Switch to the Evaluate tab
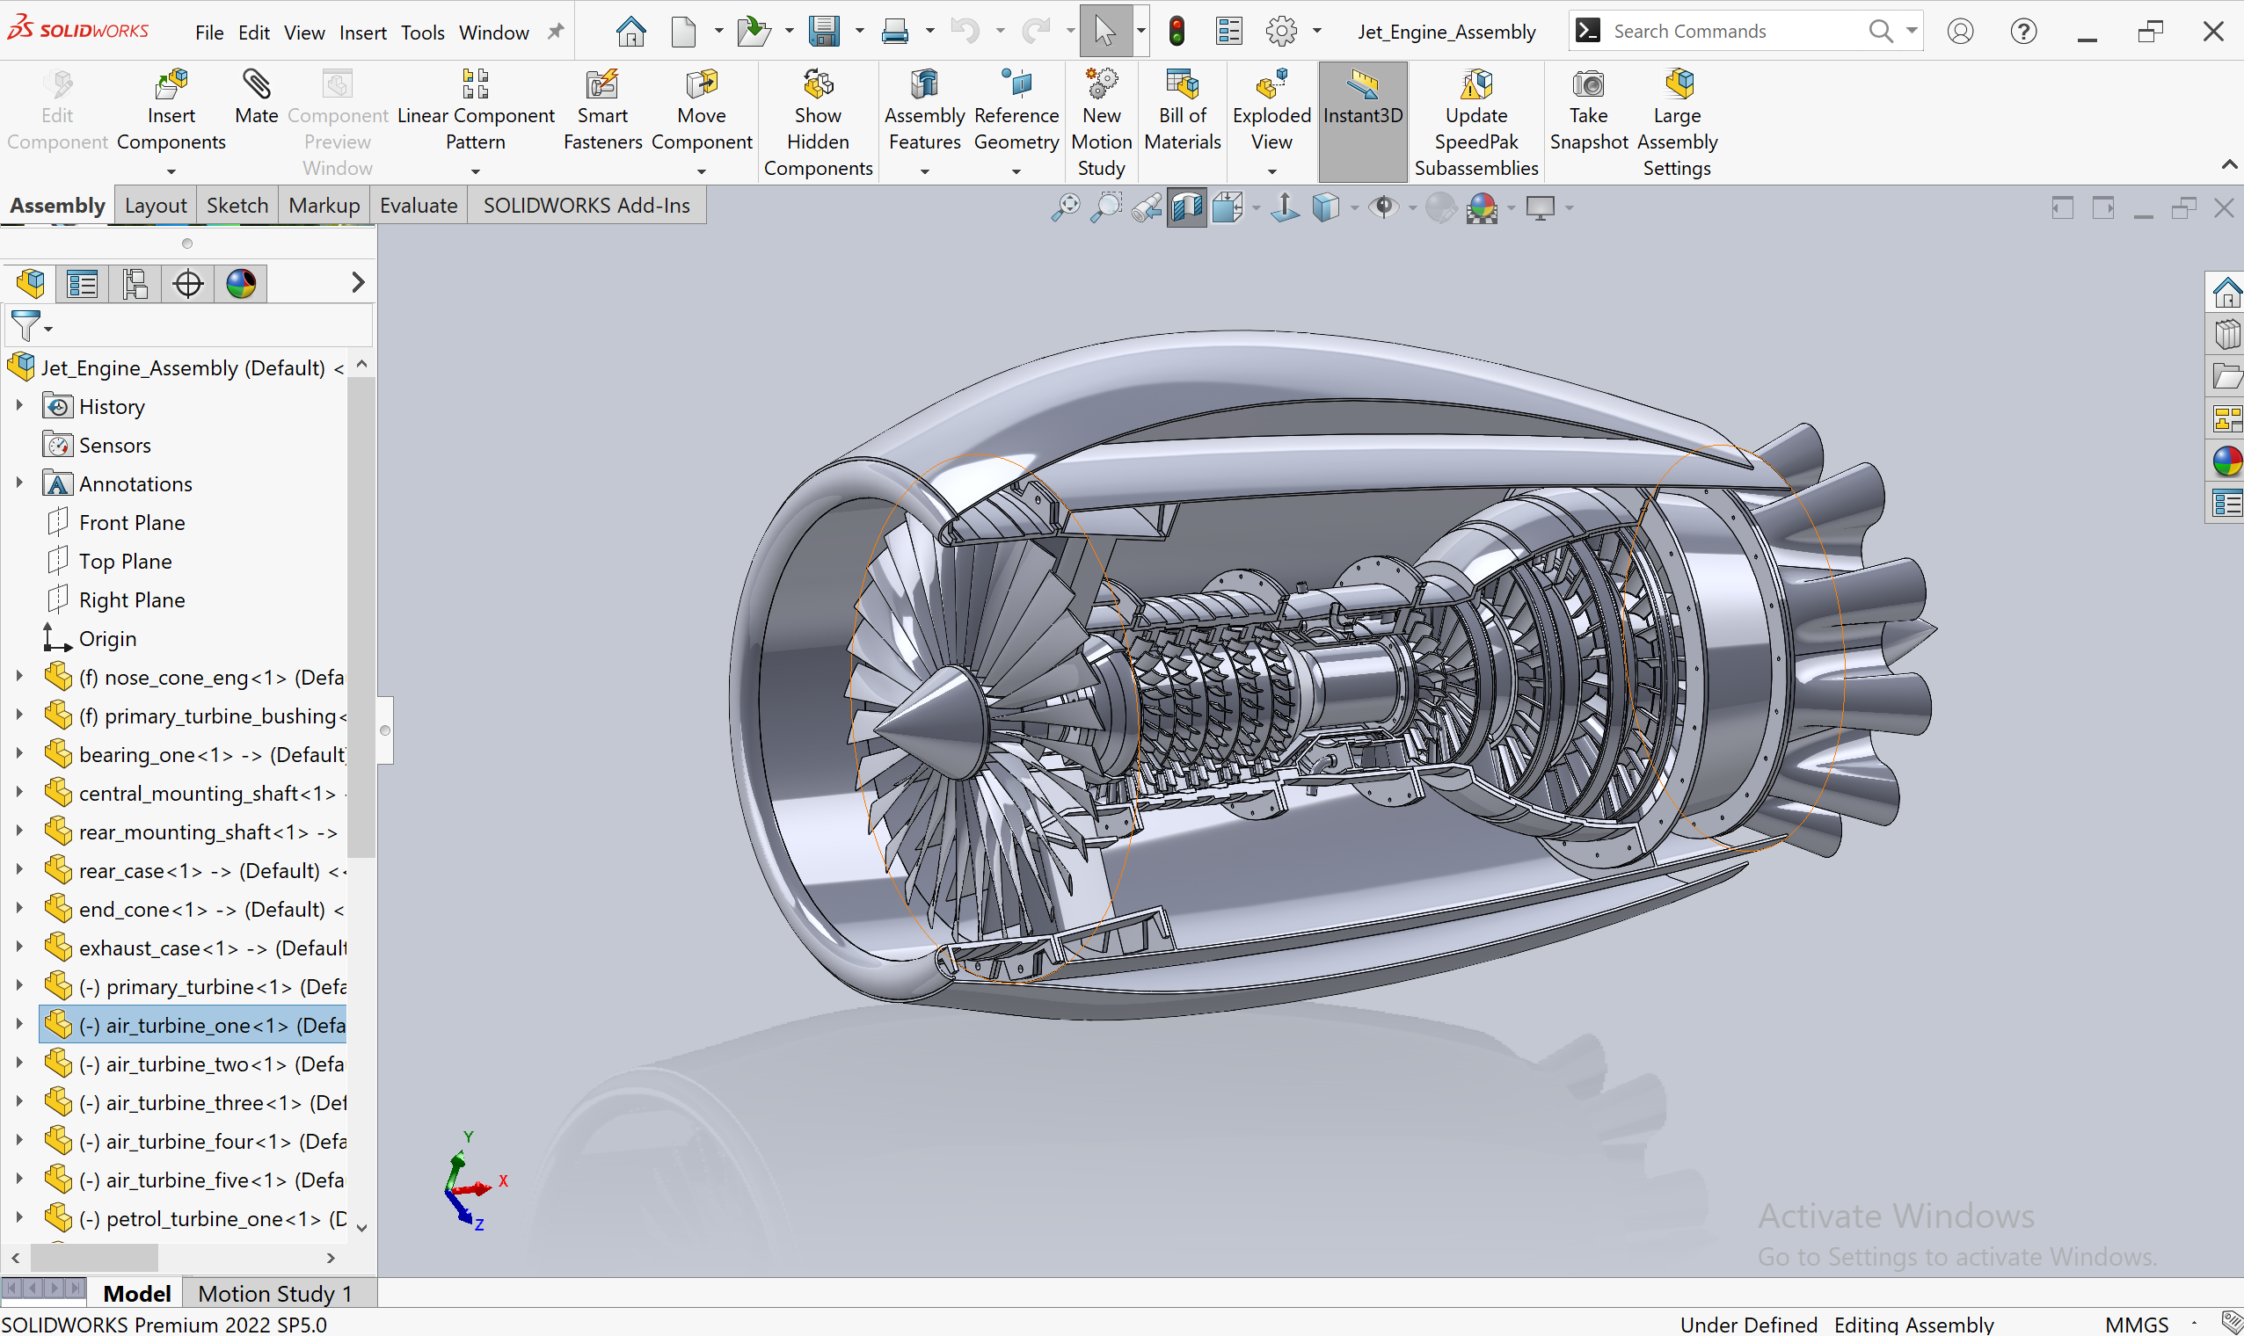2244x1336 pixels. tap(419, 206)
